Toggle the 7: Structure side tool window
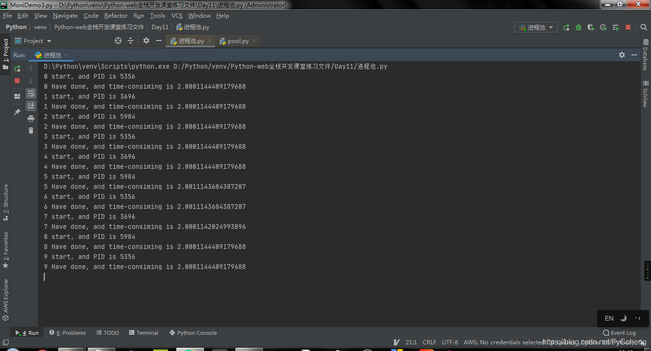 coord(6,202)
